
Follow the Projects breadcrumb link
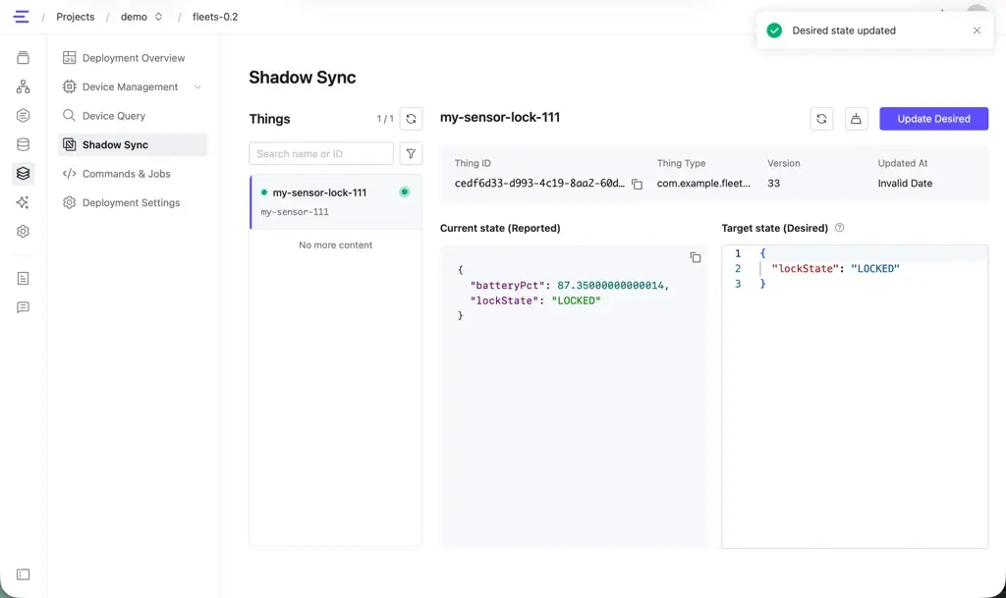(75, 17)
